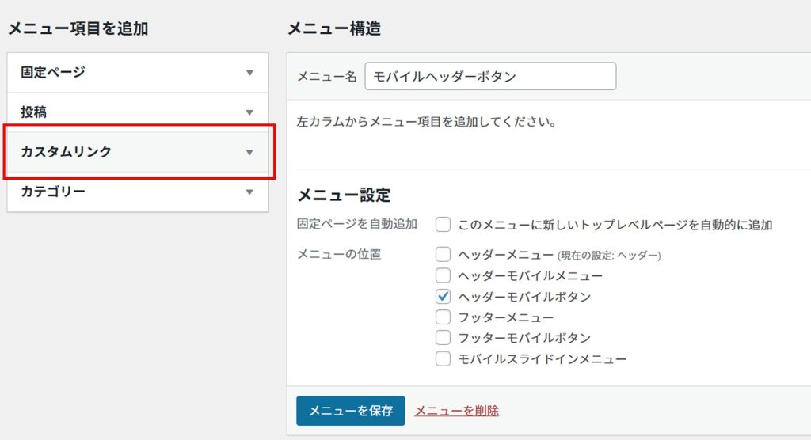
Task: Enable the フッターメニュー checkbox
Action: click(444, 317)
